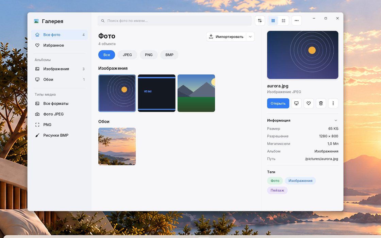381x238 pixels.
Task: Click the Импортировать button
Action: (226, 37)
